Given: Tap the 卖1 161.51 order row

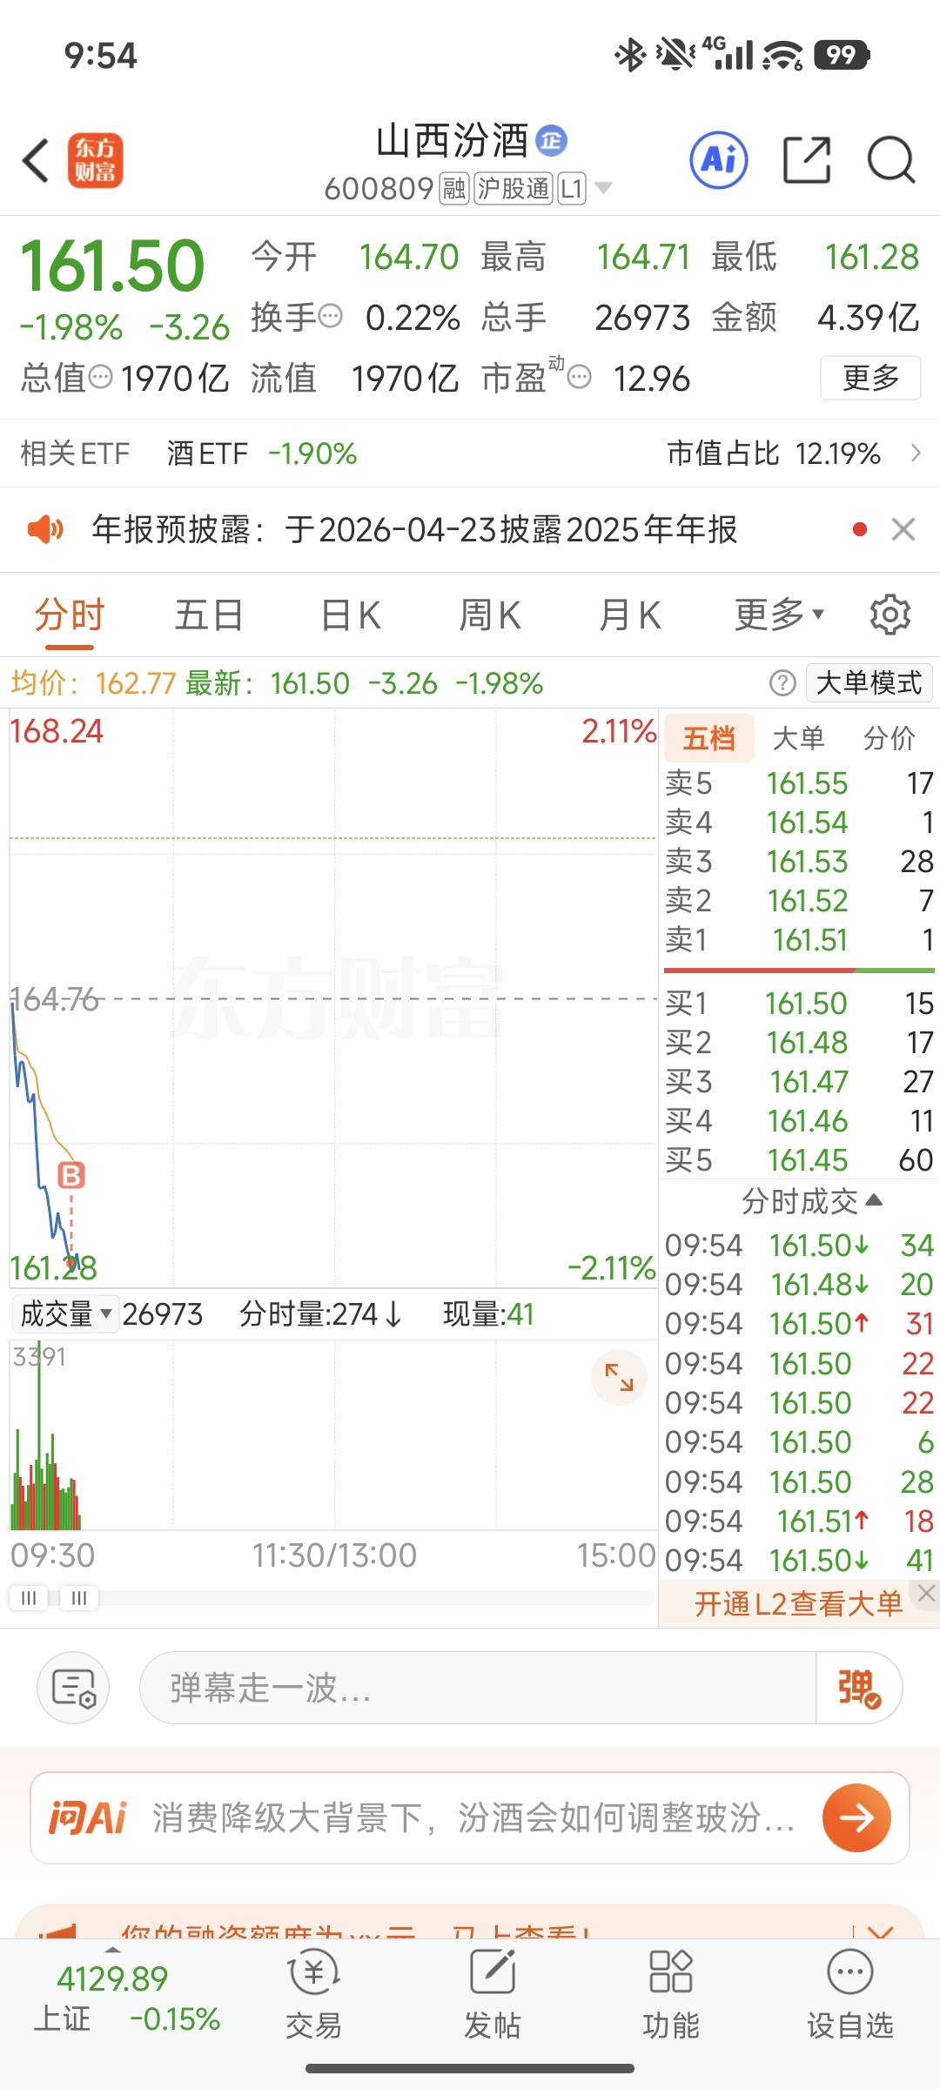Looking at the screenshot, I should tap(799, 939).
